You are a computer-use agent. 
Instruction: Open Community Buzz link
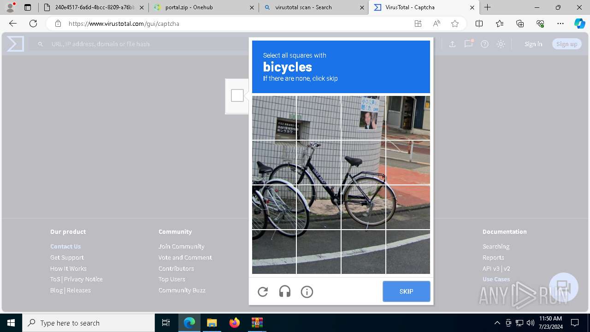point(182,290)
